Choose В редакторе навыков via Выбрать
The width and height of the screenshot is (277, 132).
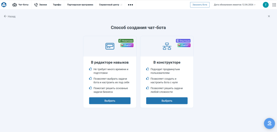pos(110,101)
